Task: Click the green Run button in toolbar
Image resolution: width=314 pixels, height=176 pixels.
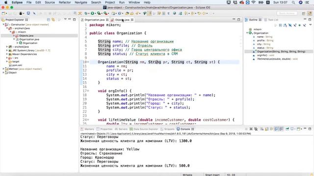Action: [92, 13]
